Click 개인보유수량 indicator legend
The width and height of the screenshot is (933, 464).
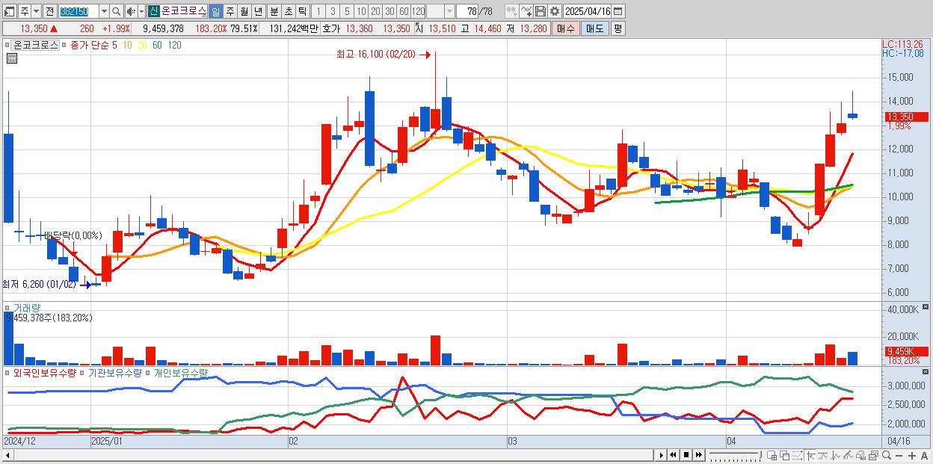[180, 372]
